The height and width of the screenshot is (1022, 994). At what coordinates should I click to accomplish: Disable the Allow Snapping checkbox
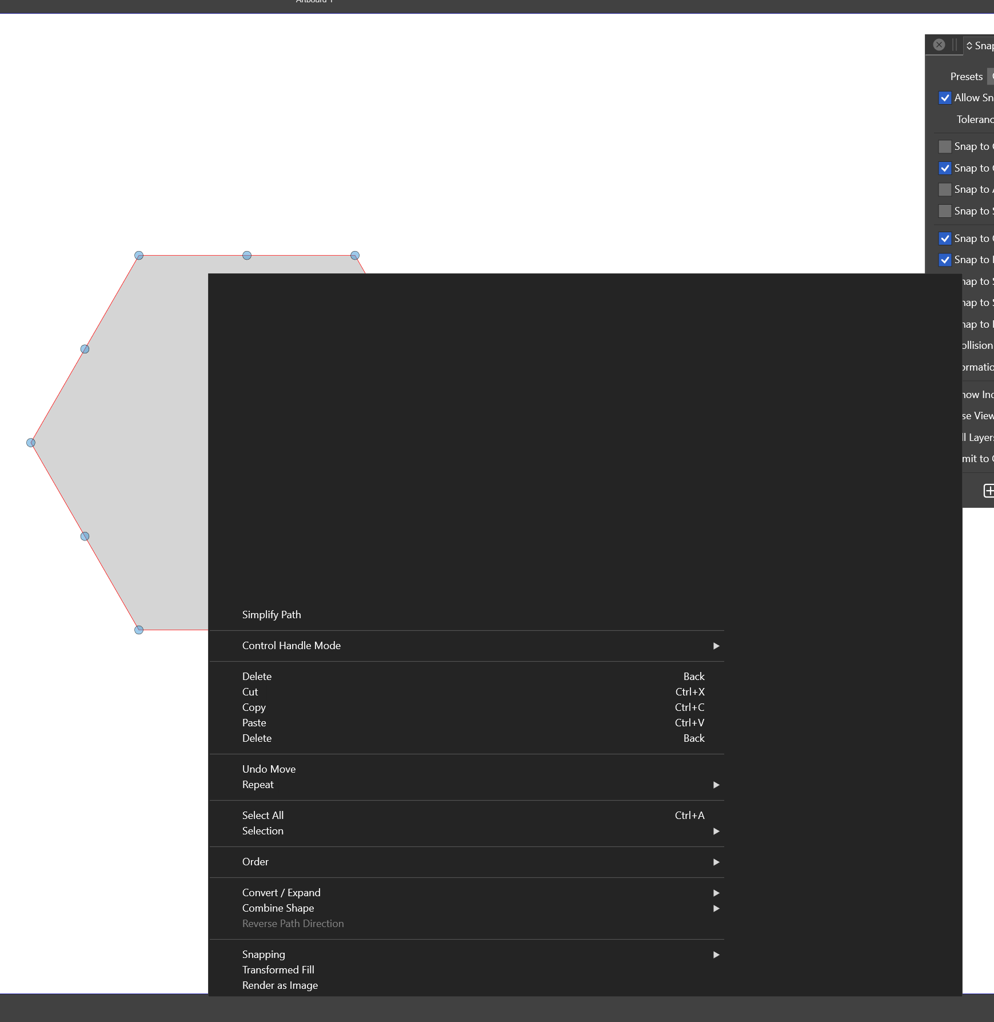pos(945,98)
